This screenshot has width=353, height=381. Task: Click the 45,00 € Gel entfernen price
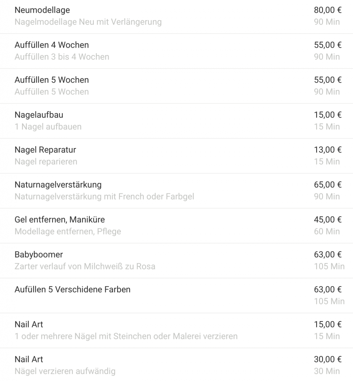pos(327,220)
